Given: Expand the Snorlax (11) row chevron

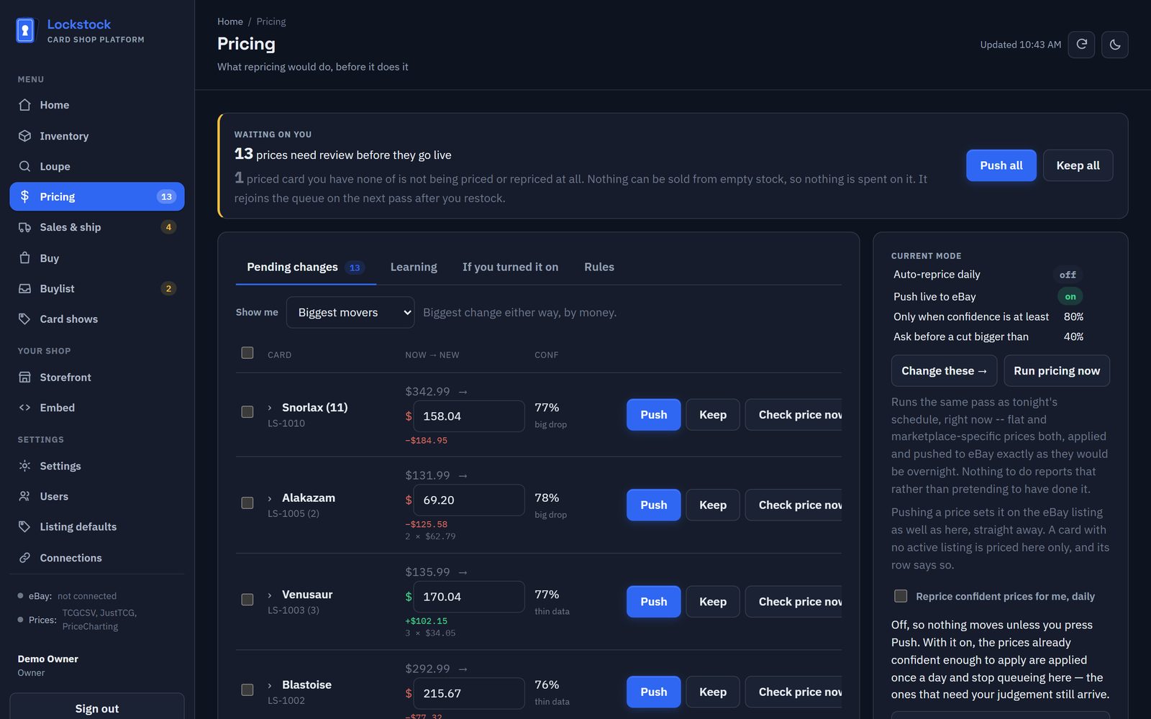Looking at the screenshot, I should [x=270, y=408].
